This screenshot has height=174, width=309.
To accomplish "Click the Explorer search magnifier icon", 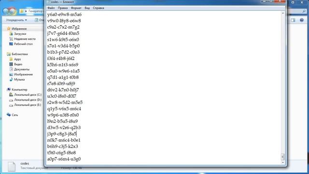I will (x=304, y=11).
